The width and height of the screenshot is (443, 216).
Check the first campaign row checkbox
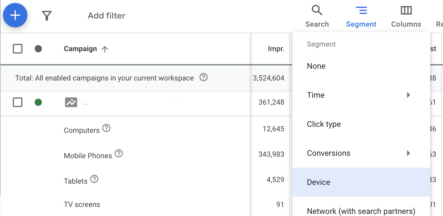[18, 103]
